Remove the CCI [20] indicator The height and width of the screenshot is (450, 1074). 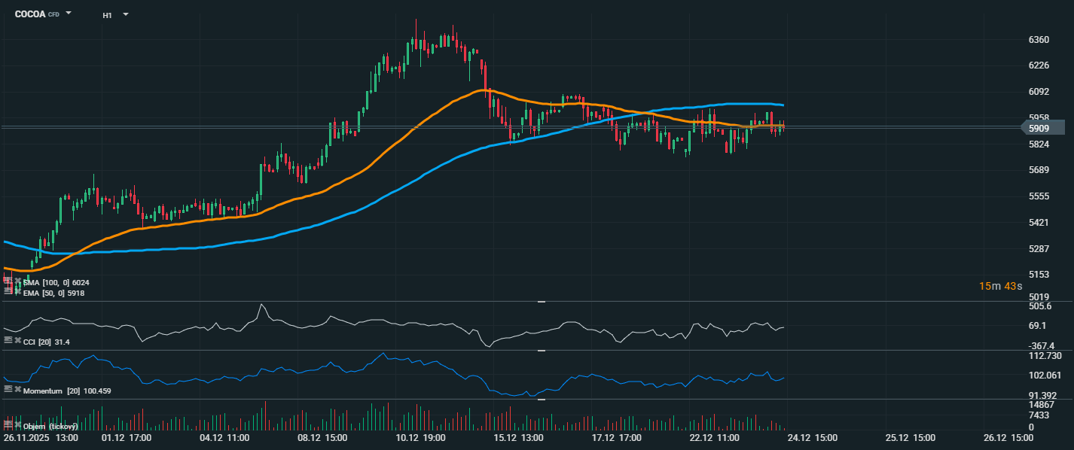coord(17,341)
